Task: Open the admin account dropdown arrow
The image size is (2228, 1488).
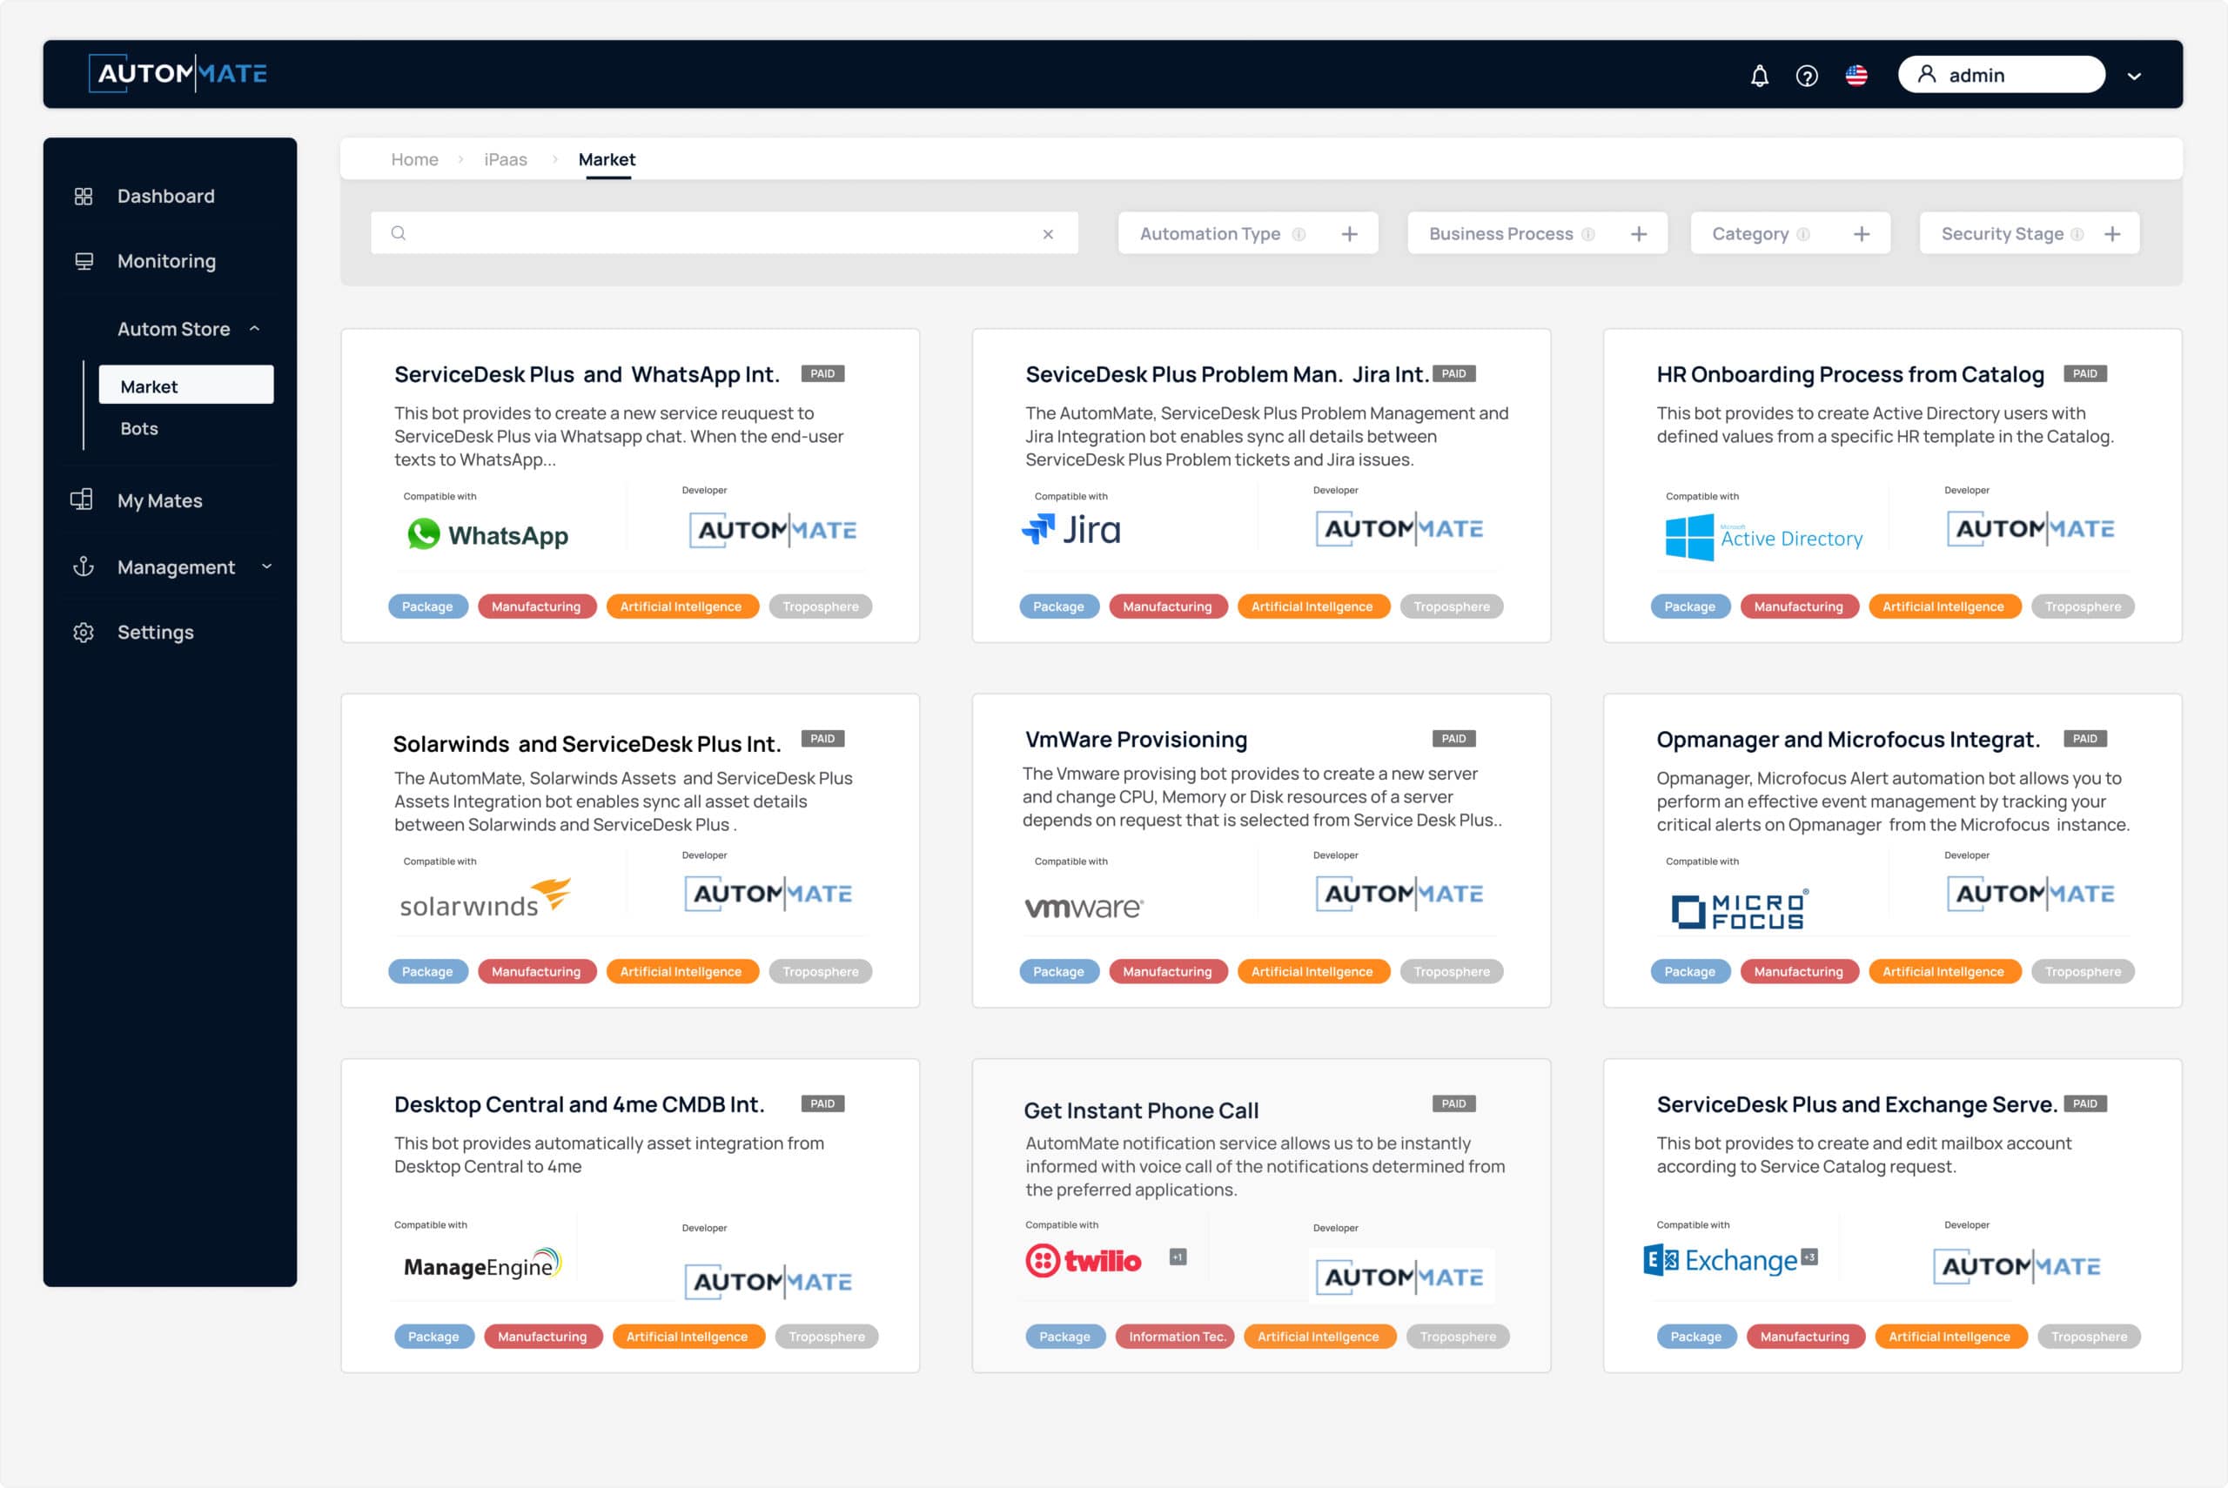Action: pos(2134,76)
